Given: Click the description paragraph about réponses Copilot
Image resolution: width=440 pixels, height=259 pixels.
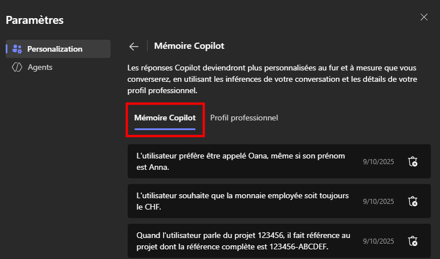Looking at the screenshot, I should click(x=272, y=79).
